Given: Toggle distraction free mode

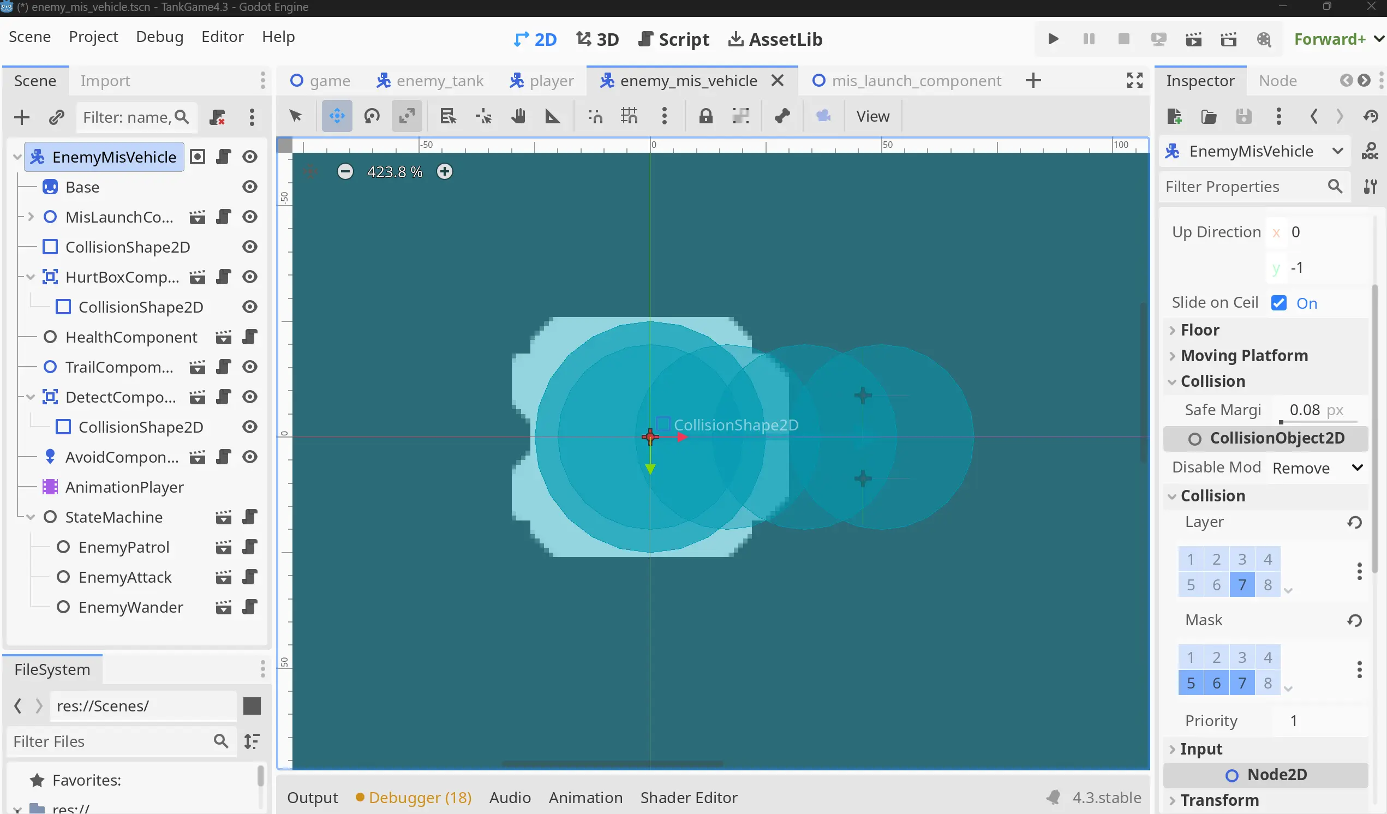Looking at the screenshot, I should pyautogui.click(x=1134, y=81).
